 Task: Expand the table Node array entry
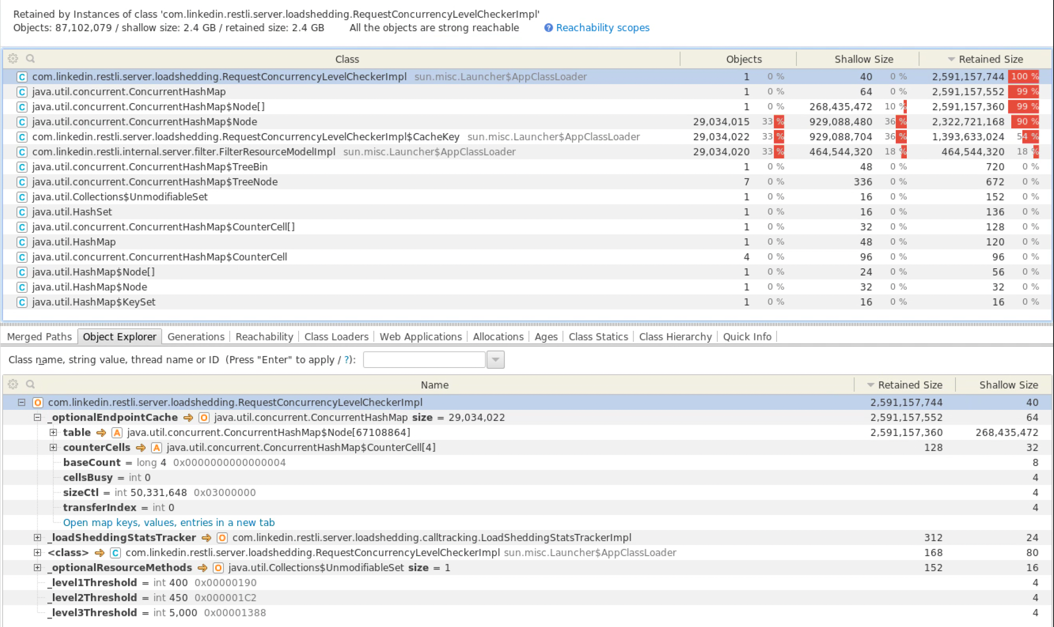[53, 433]
